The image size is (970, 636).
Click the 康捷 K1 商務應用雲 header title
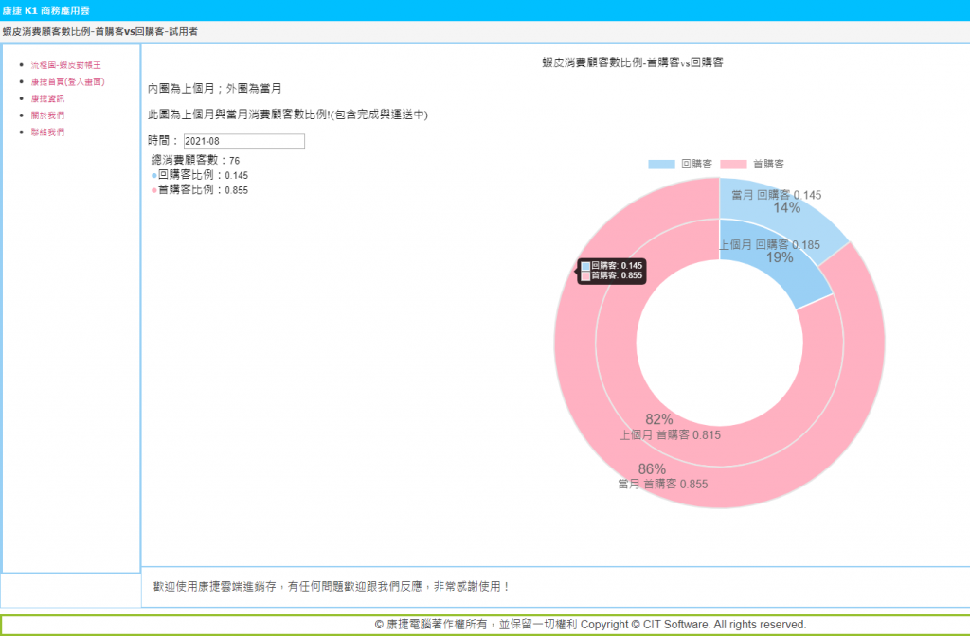(x=46, y=10)
